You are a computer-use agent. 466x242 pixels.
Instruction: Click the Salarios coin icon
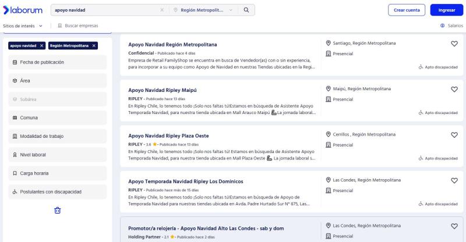click(443, 26)
